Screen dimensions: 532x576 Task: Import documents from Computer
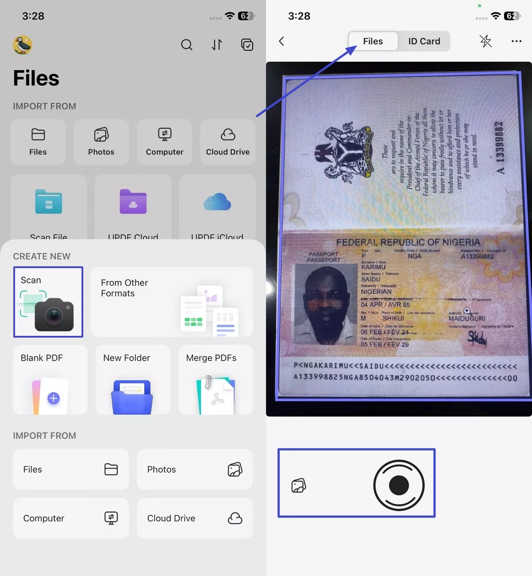[70, 518]
